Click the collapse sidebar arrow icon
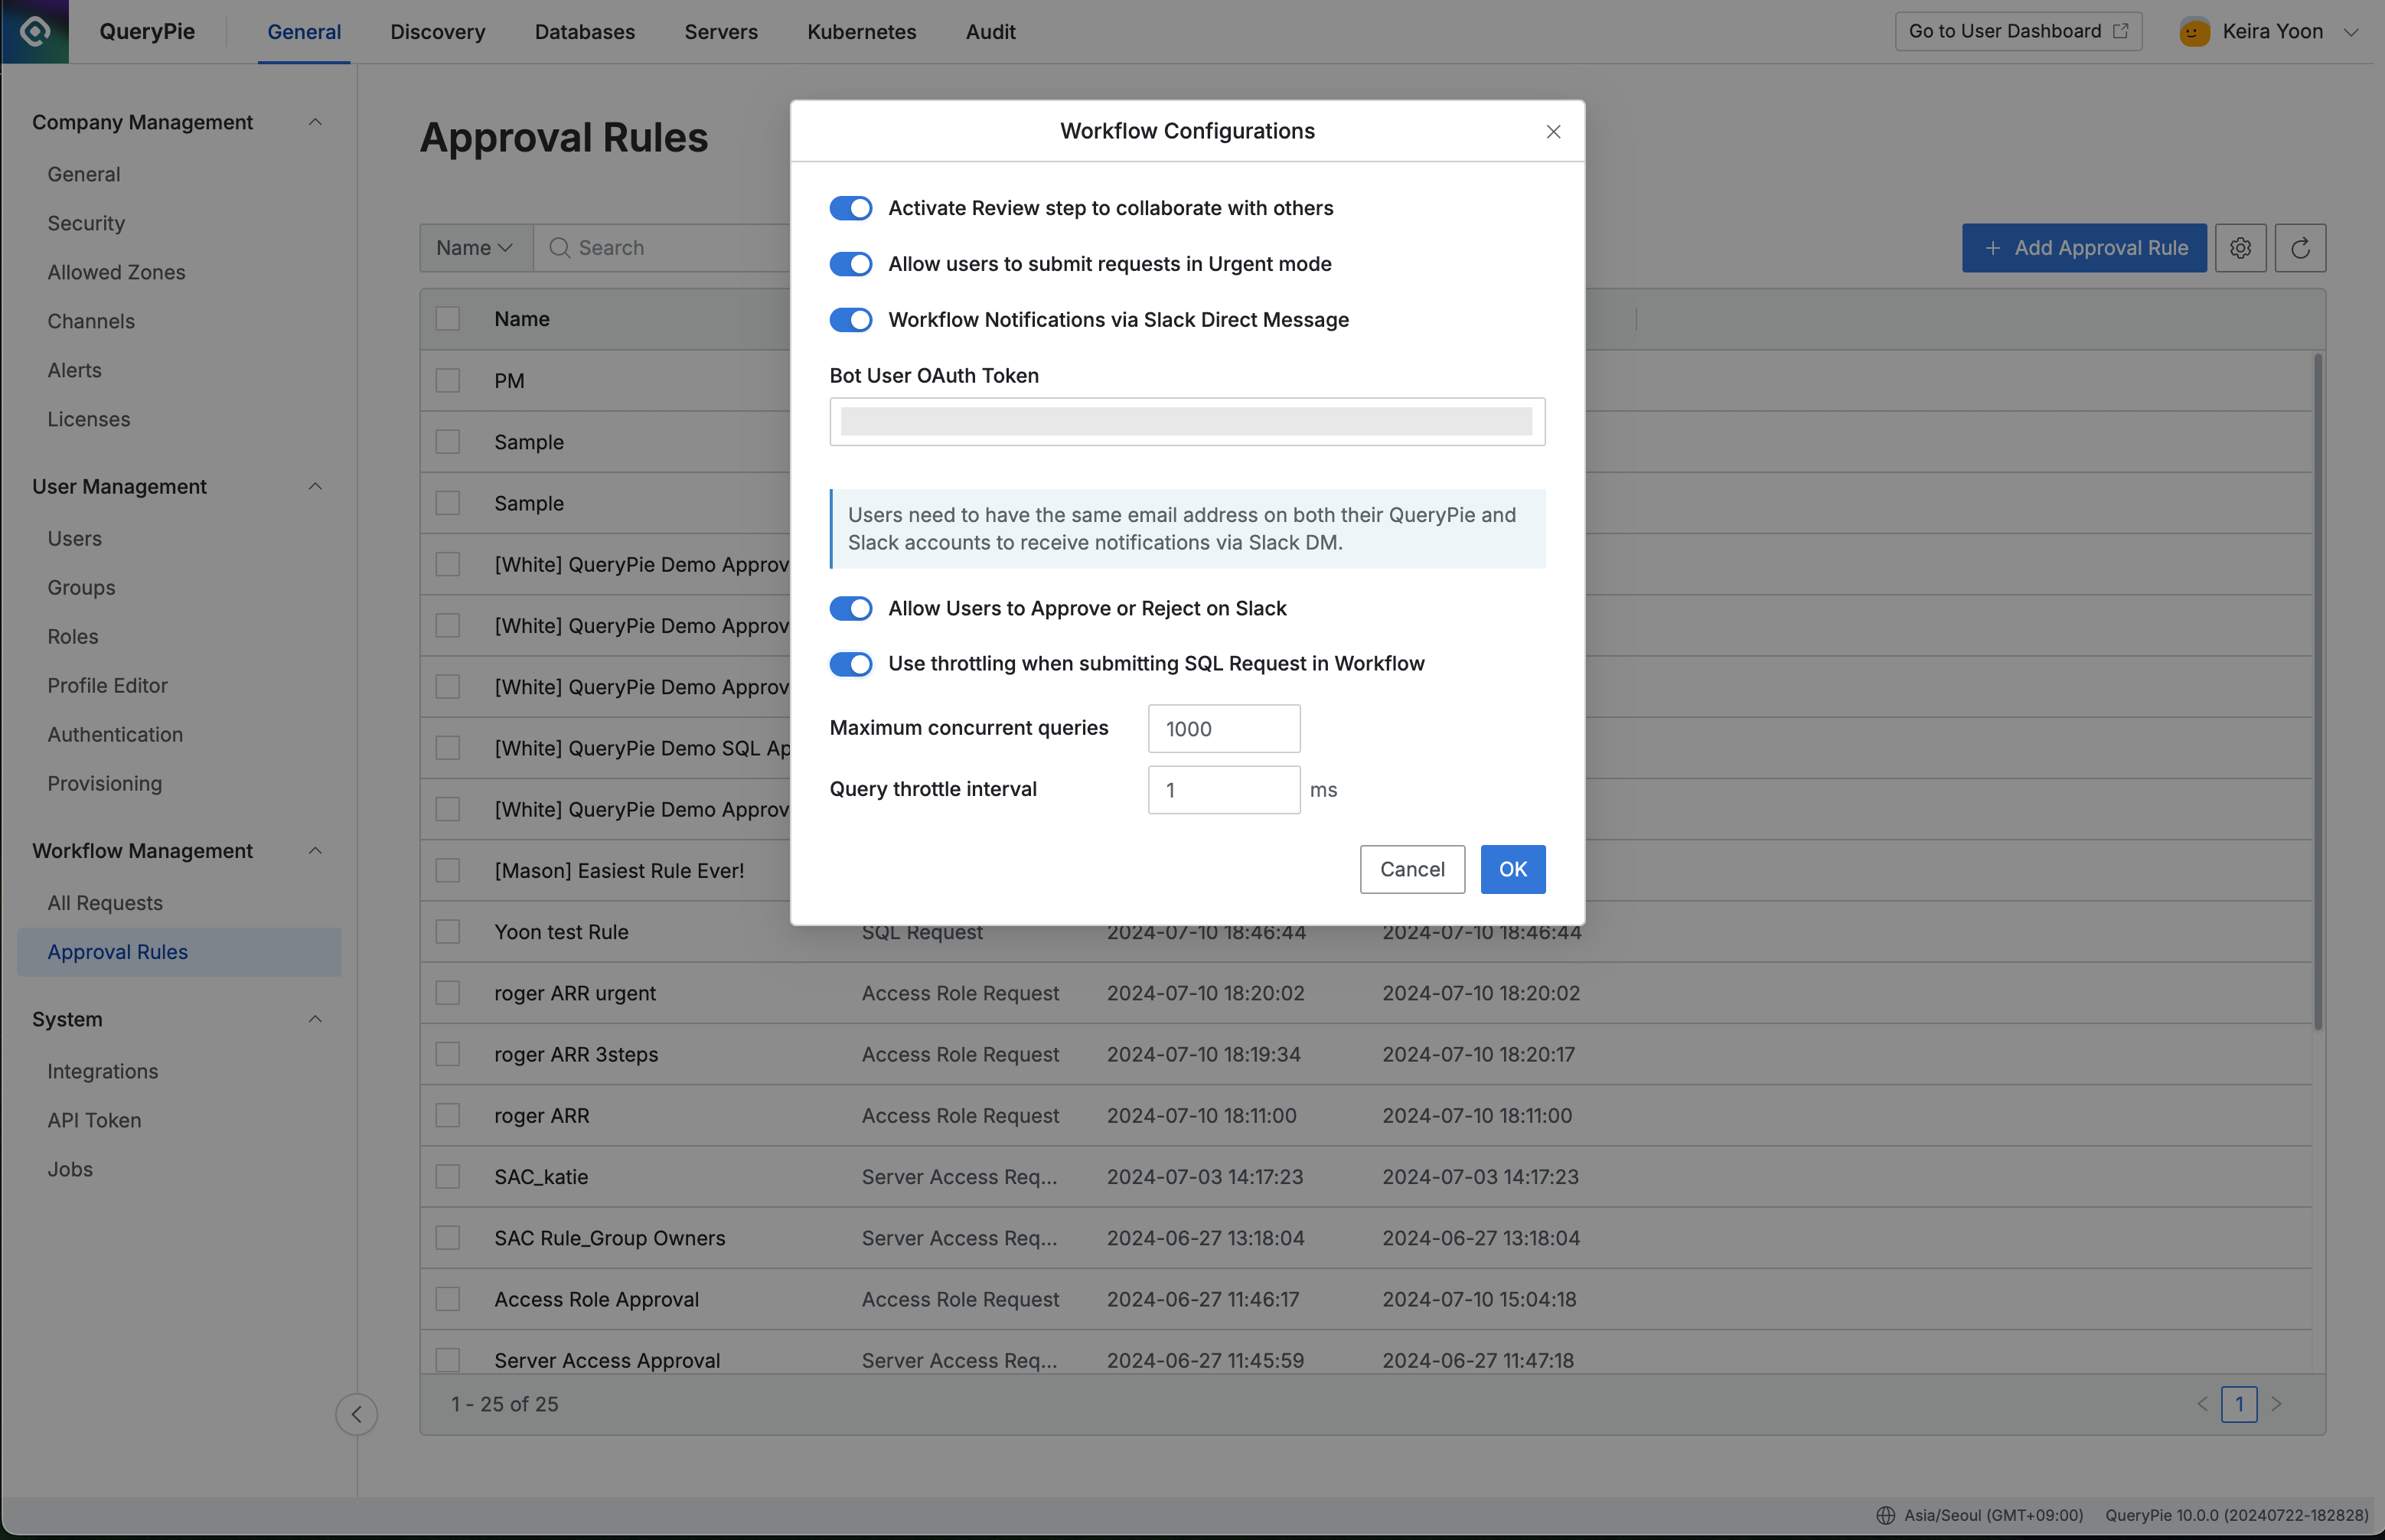The width and height of the screenshot is (2385, 1540). coord(354,1413)
